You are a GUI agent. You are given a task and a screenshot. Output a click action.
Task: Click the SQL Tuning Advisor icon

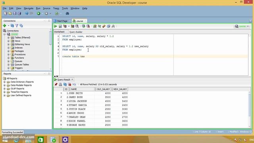77,26
